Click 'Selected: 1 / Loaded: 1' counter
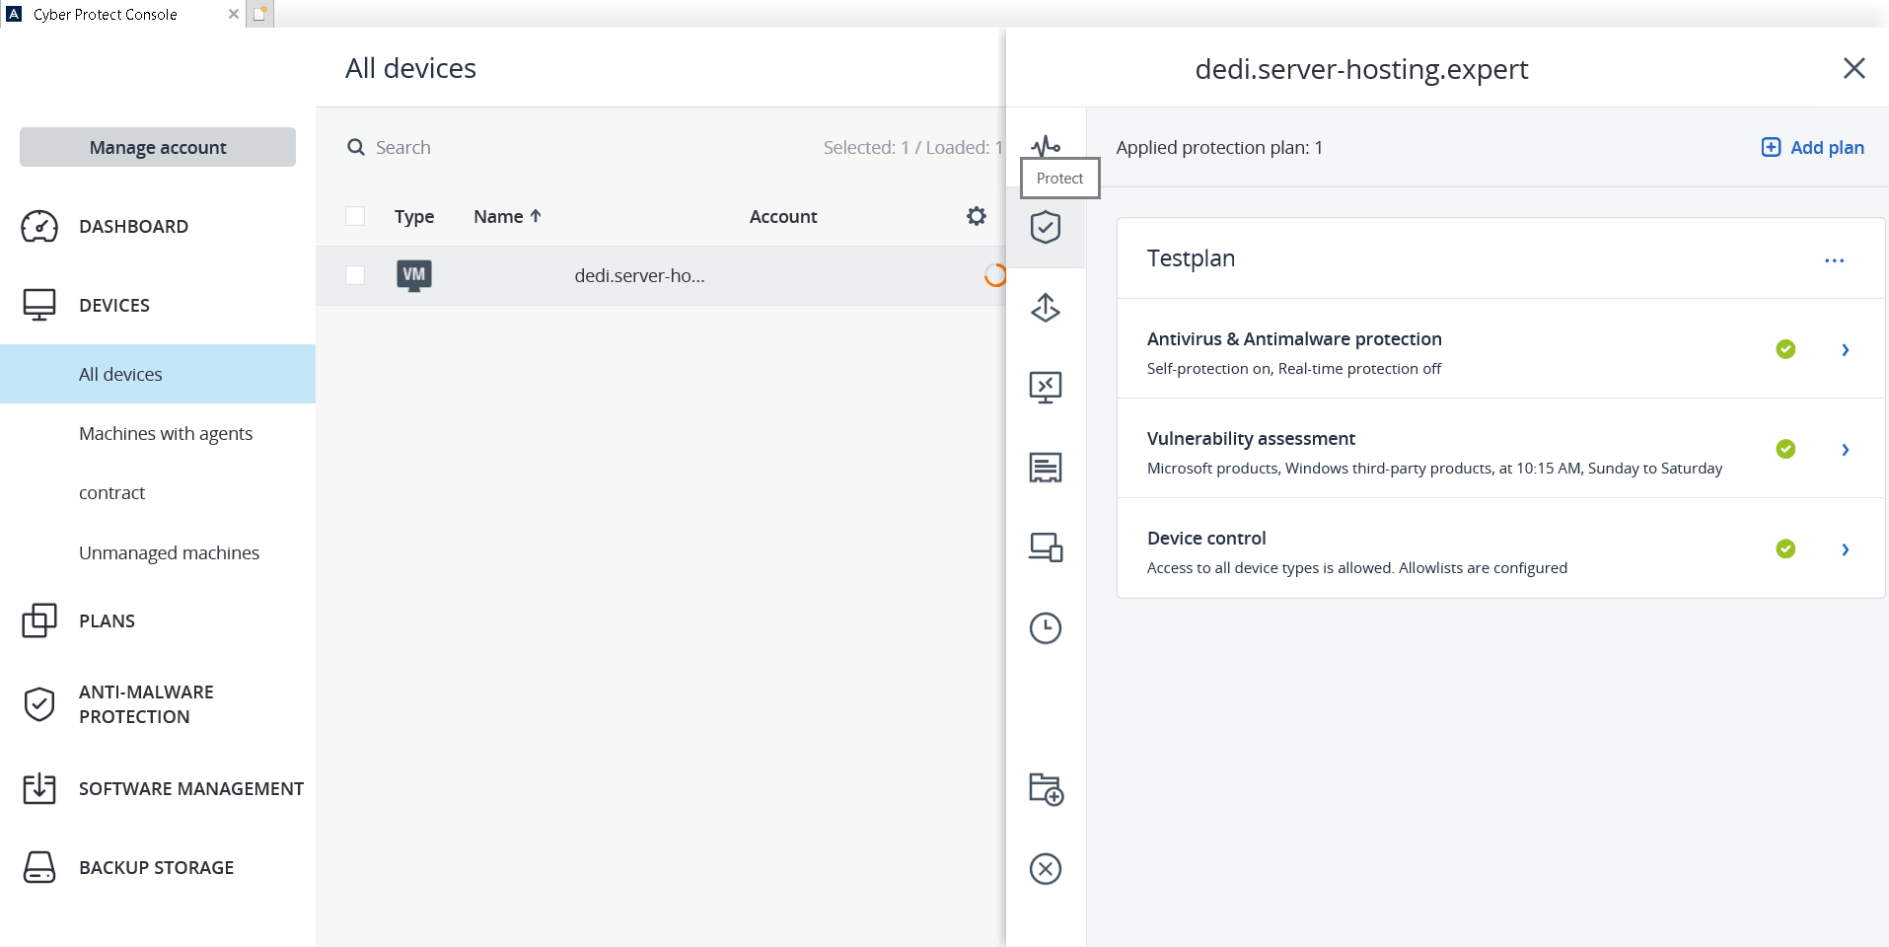Viewport: 1889px width, 947px height. click(x=912, y=147)
